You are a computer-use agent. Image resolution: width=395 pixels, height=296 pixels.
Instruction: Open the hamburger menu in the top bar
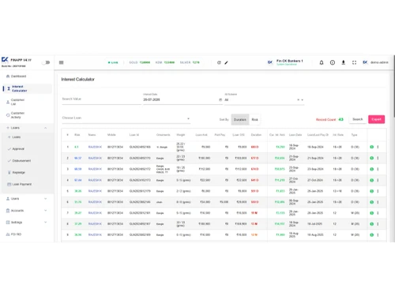[x=62, y=62]
